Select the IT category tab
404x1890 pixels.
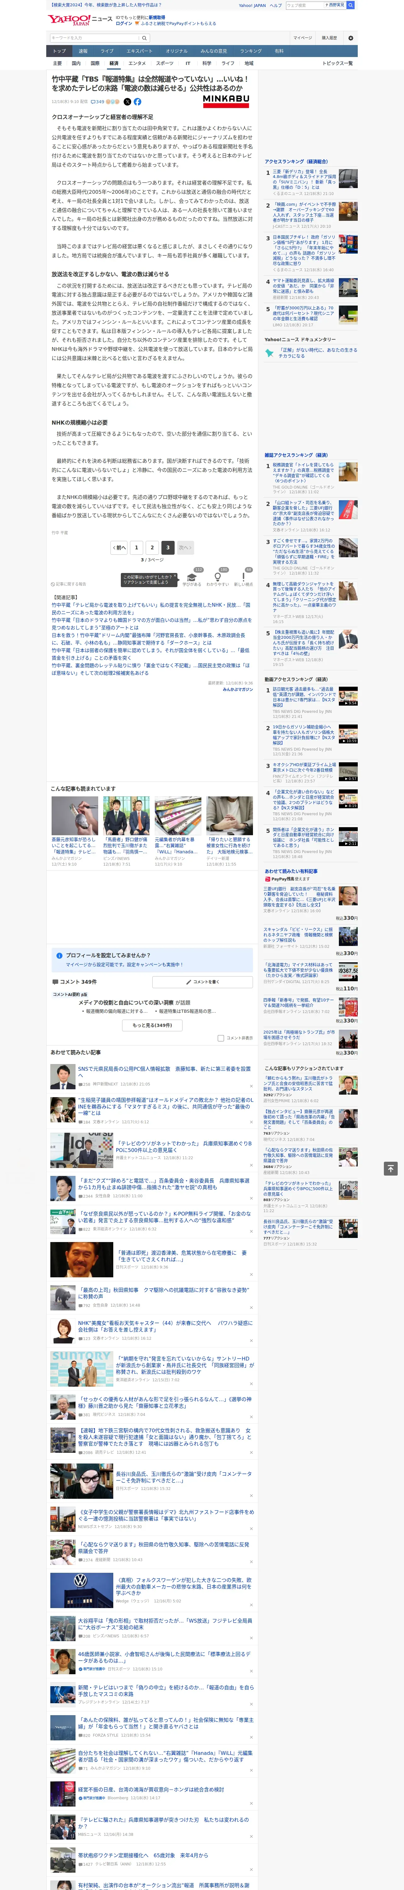[188, 63]
